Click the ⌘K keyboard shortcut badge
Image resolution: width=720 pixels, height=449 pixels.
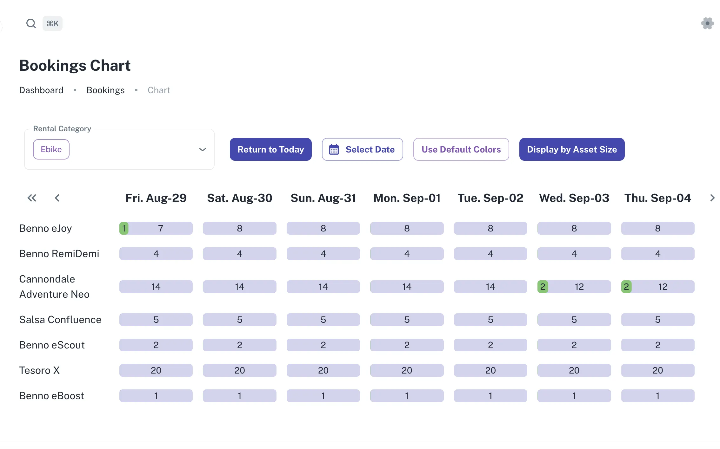pyautogui.click(x=52, y=23)
